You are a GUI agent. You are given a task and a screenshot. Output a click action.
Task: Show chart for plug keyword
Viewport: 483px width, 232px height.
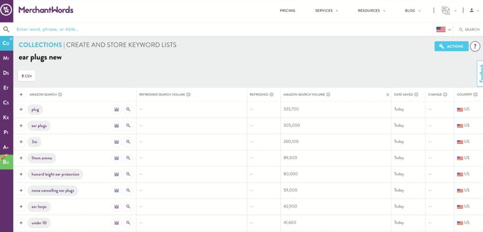pos(117,109)
